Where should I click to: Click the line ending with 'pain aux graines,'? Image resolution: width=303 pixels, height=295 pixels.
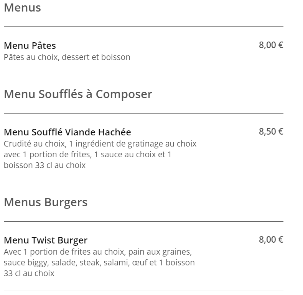[x=98, y=252]
